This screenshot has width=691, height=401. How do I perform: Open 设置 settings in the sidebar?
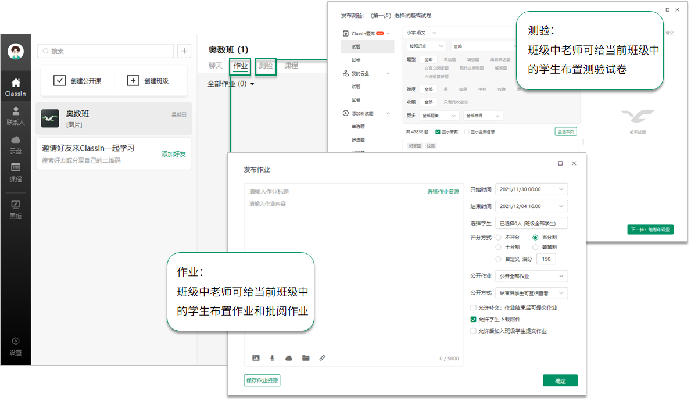pyautogui.click(x=16, y=346)
